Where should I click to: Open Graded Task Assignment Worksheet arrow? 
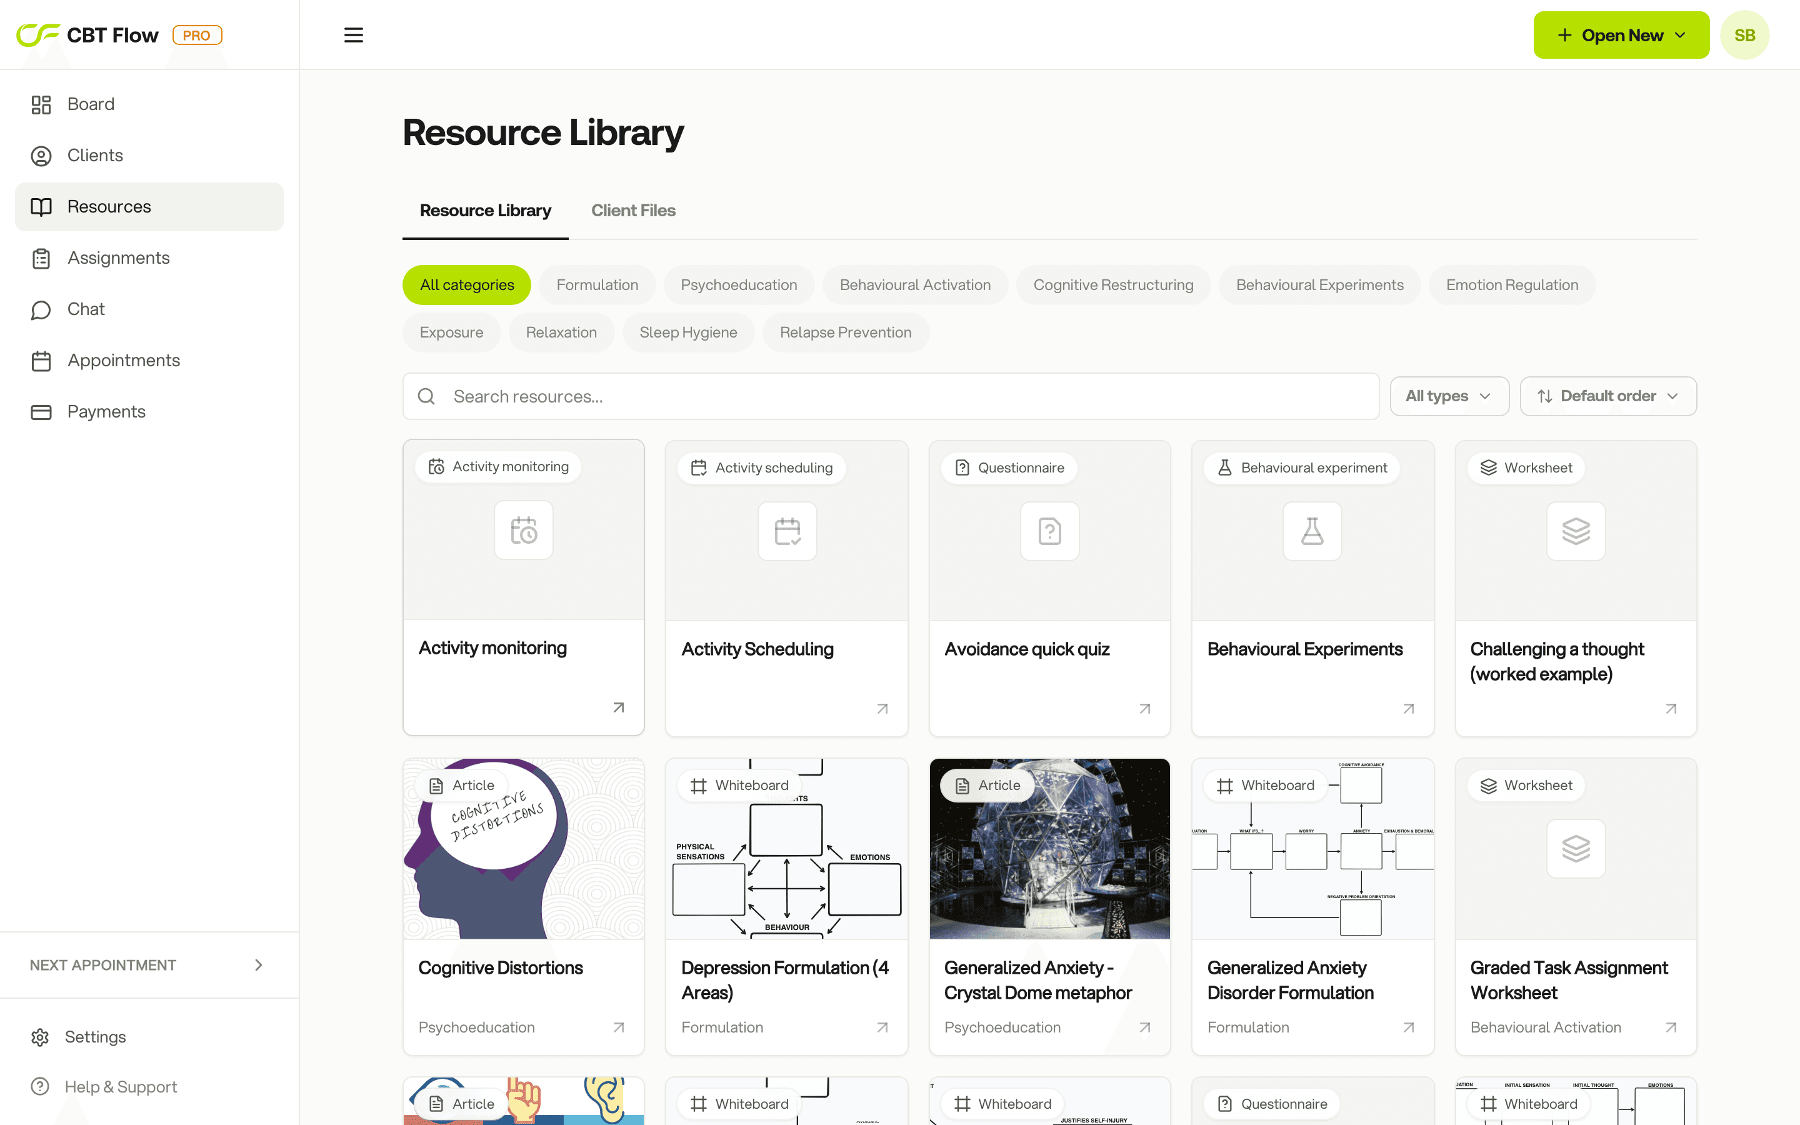tap(1671, 1027)
